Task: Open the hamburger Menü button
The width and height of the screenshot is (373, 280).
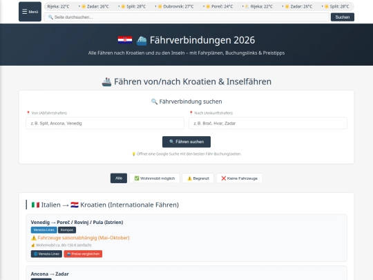Action: (x=30, y=12)
